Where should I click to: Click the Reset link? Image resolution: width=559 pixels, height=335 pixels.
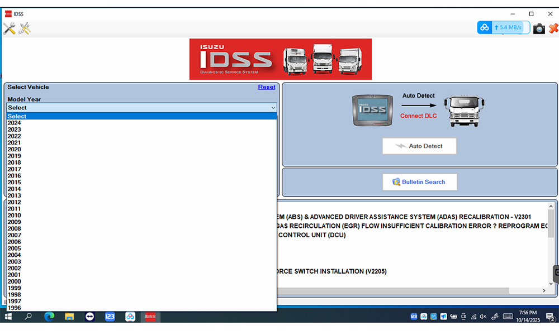coord(266,87)
